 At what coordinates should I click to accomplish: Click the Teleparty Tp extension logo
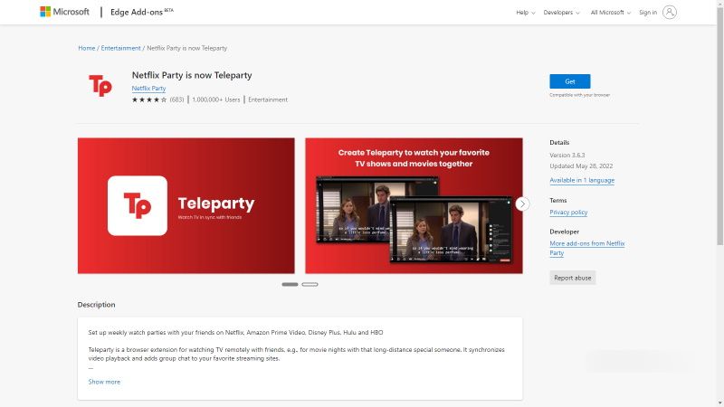pos(100,86)
